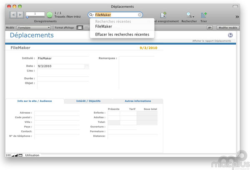Click the Lieu field

[x=63, y=73]
